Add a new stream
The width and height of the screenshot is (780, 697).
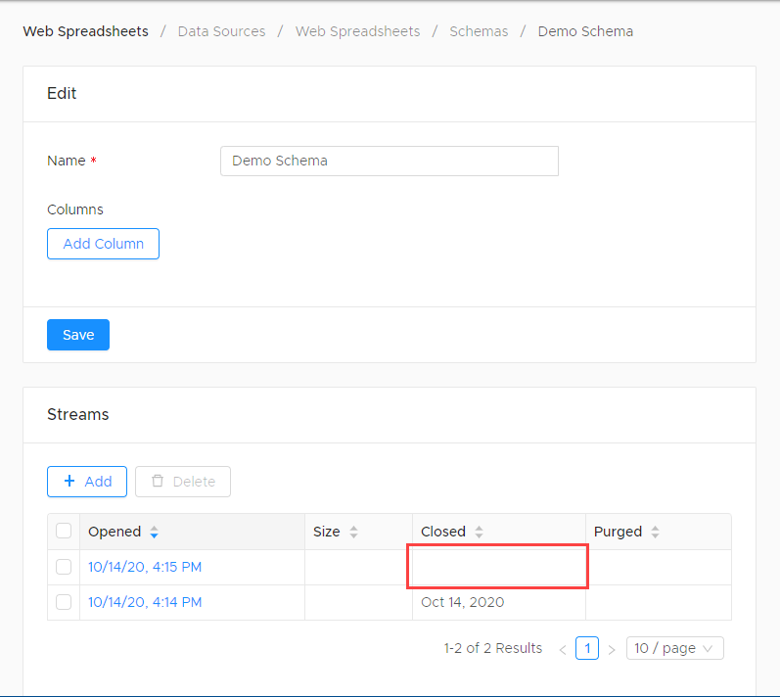pyautogui.click(x=87, y=482)
